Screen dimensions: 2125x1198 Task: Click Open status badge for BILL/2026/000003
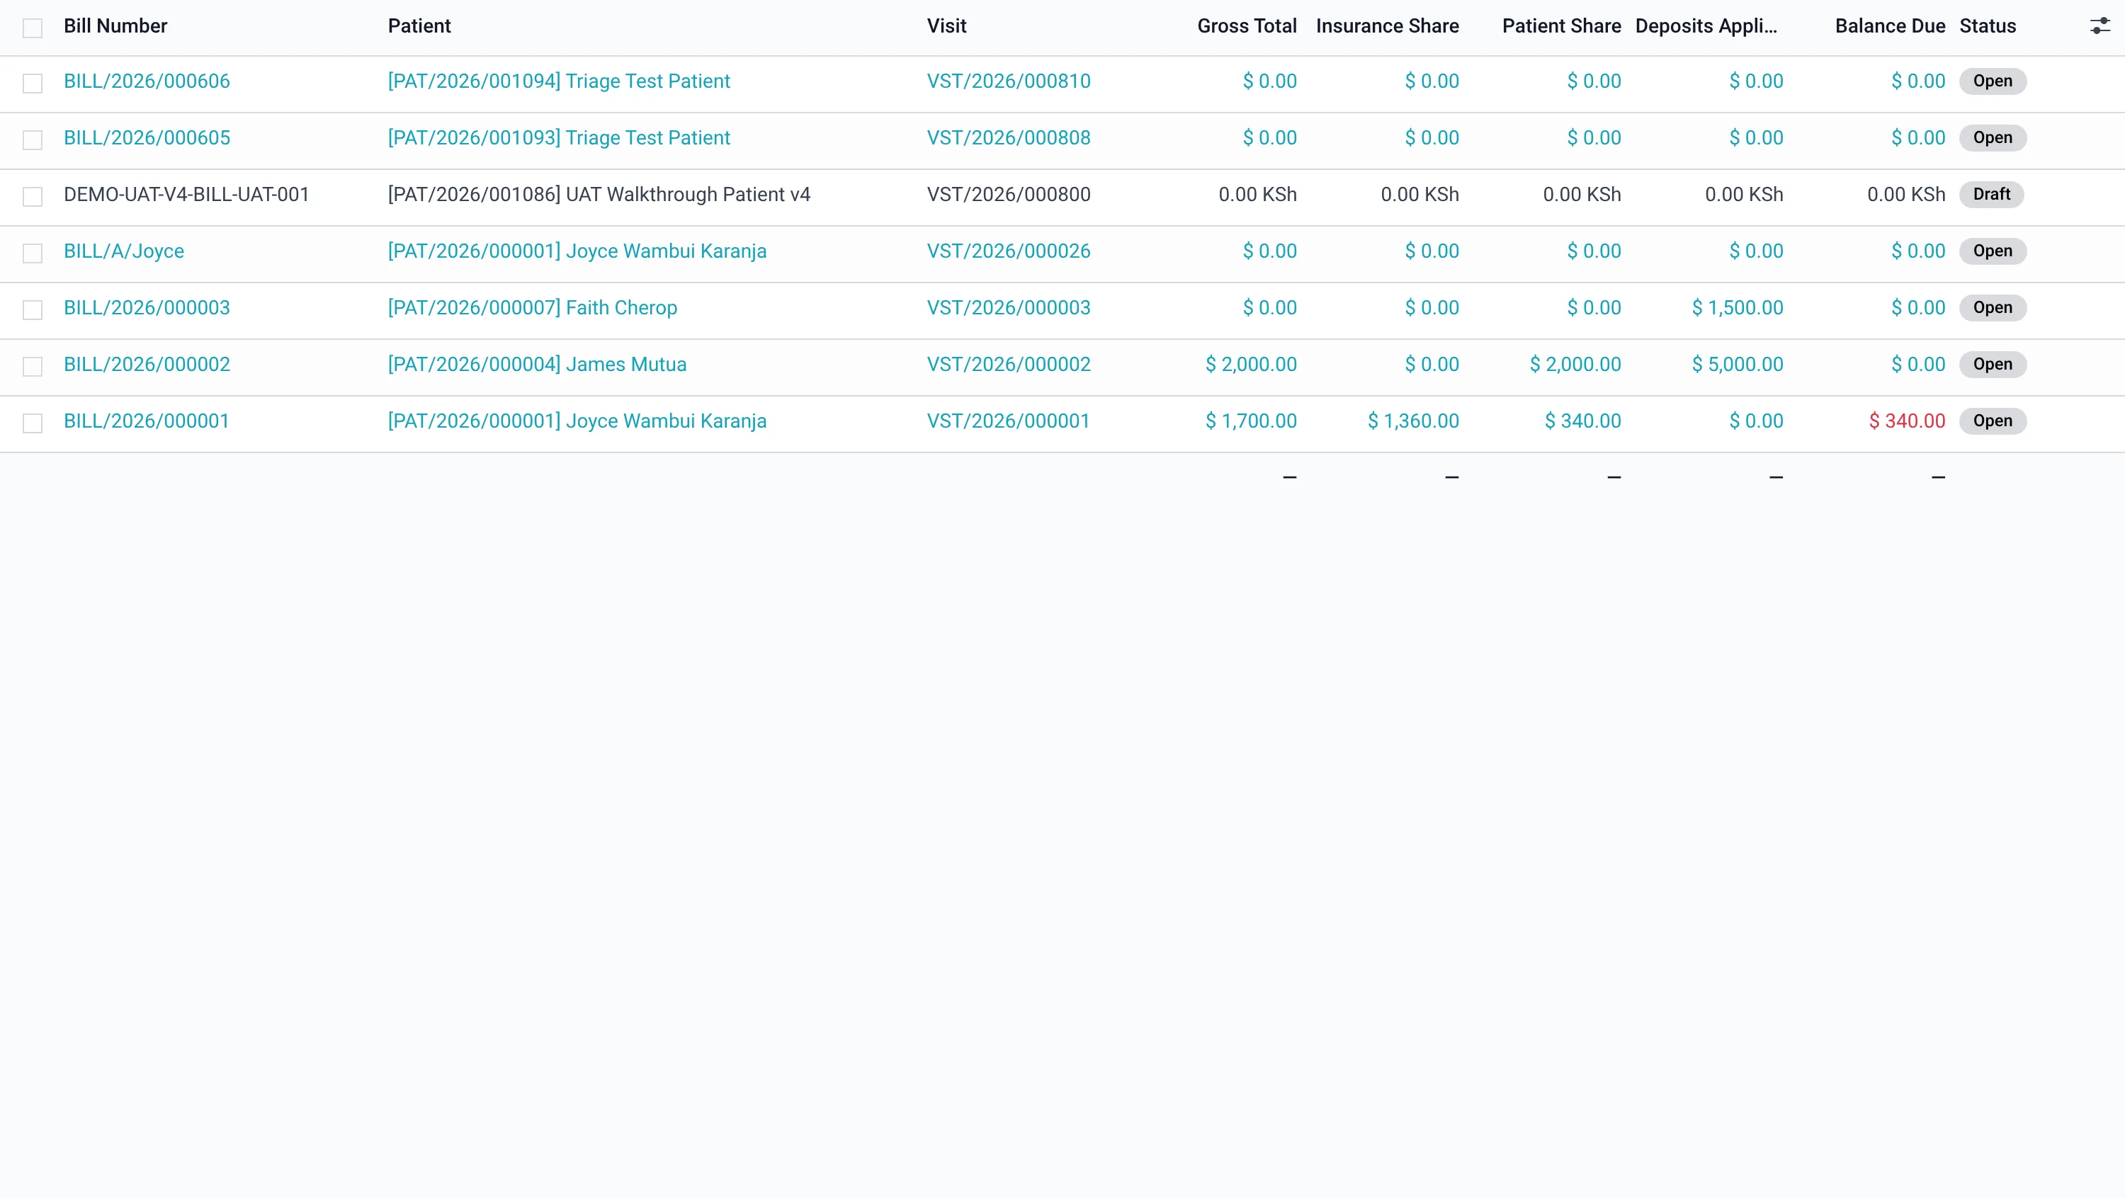(1992, 307)
